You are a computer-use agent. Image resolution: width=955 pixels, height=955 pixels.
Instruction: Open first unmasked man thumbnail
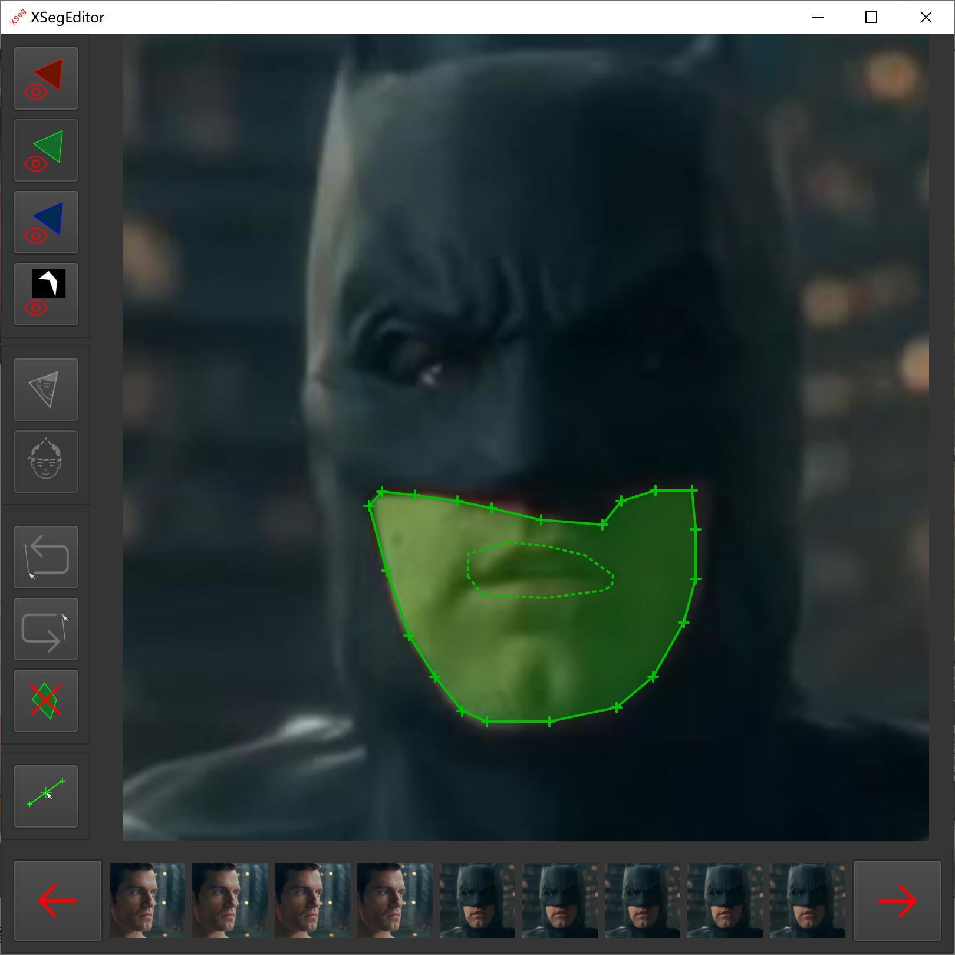coord(147,901)
